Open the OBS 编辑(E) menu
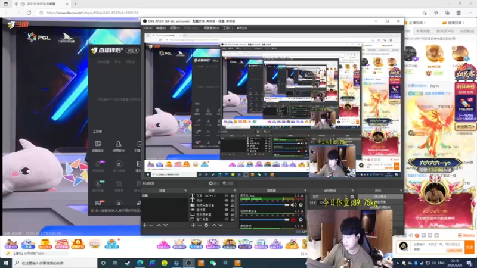Viewport: 477px width, 268px height. 161,28
